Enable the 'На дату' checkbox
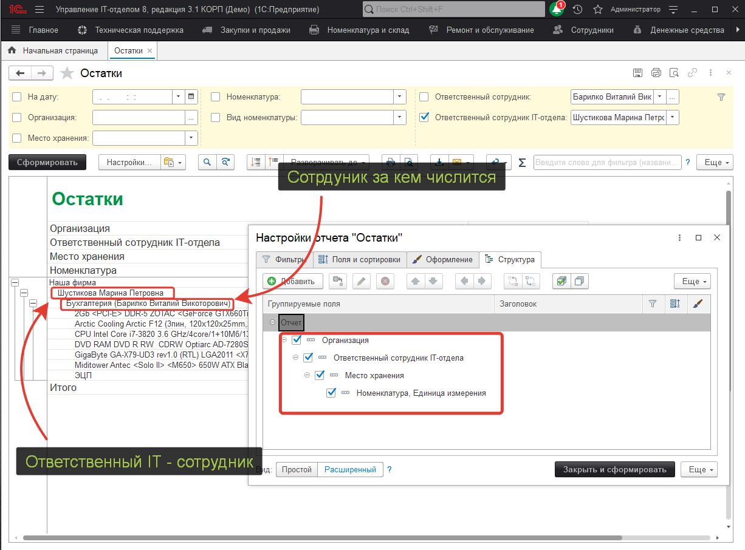Screen dimensions: 745x550 17,97
